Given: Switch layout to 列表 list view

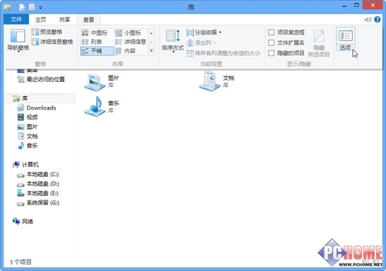Looking at the screenshot, I should [91, 42].
